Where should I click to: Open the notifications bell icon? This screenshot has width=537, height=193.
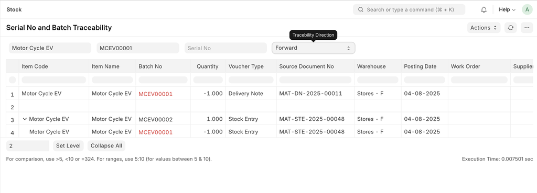pos(484,9)
